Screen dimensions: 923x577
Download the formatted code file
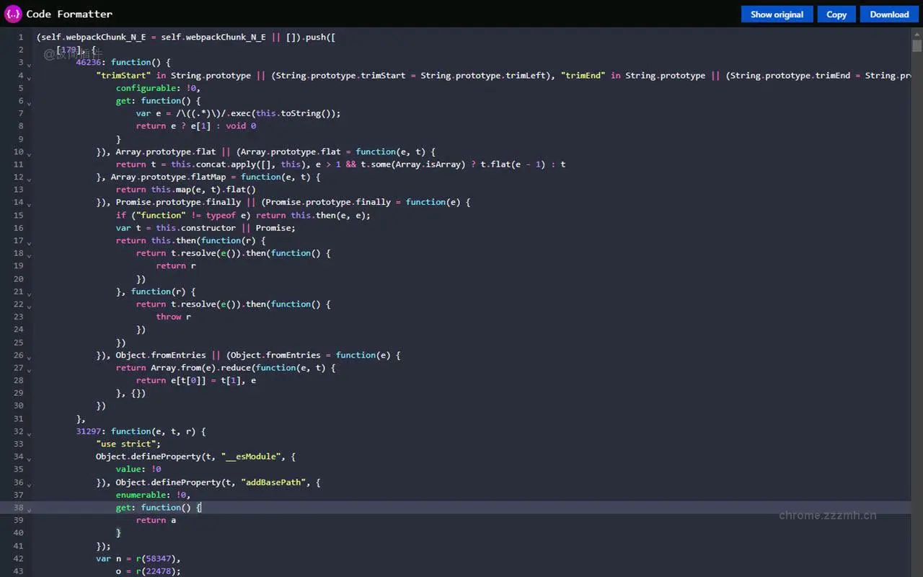pyautogui.click(x=889, y=14)
